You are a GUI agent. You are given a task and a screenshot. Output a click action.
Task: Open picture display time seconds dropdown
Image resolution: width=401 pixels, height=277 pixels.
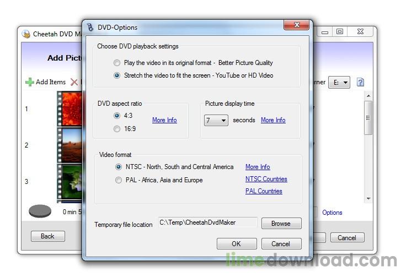click(x=216, y=120)
